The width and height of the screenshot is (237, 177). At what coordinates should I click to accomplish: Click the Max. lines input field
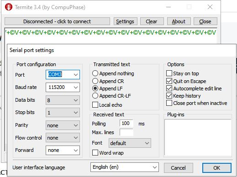point(126,132)
